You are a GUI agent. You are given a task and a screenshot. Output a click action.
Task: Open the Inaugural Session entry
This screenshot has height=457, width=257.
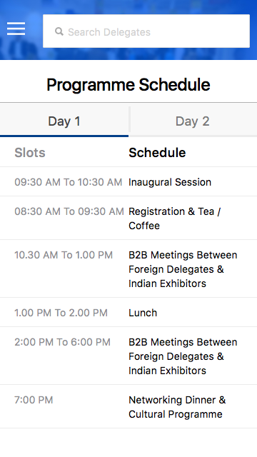pyautogui.click(x=170, y=182)
